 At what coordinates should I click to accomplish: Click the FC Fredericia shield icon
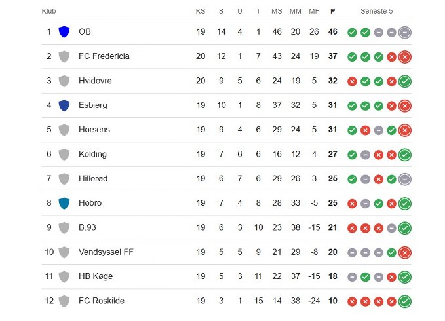pos(64,56)
